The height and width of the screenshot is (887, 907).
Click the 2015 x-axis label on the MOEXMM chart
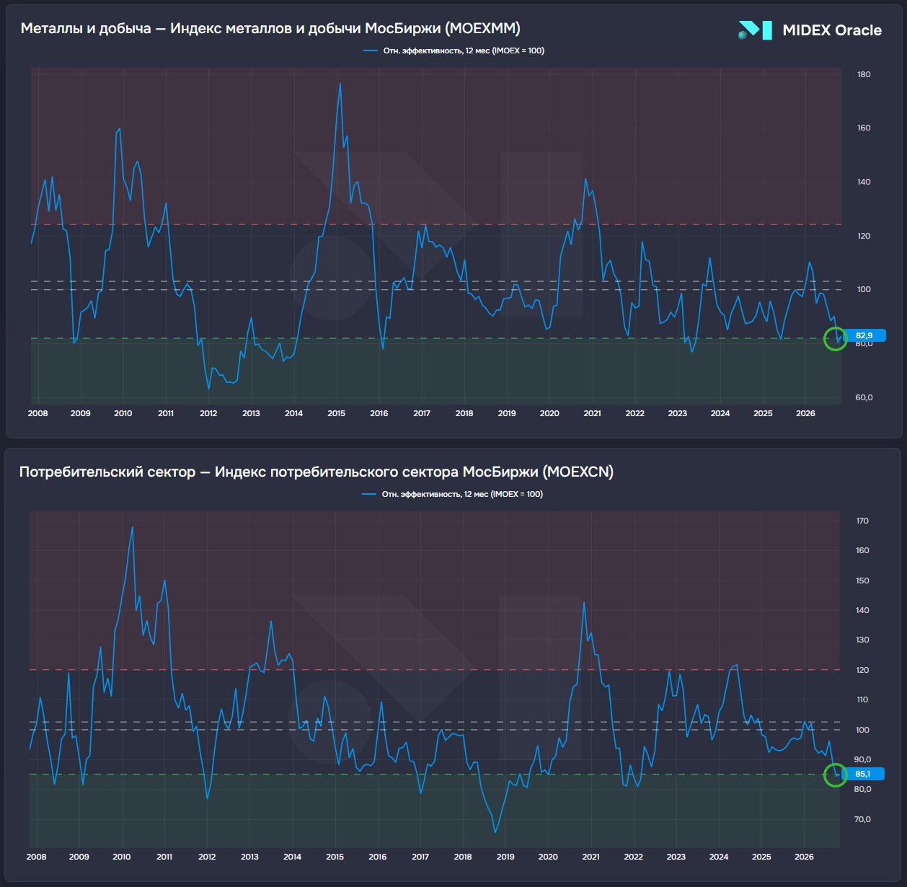click(x=336, y=413)
